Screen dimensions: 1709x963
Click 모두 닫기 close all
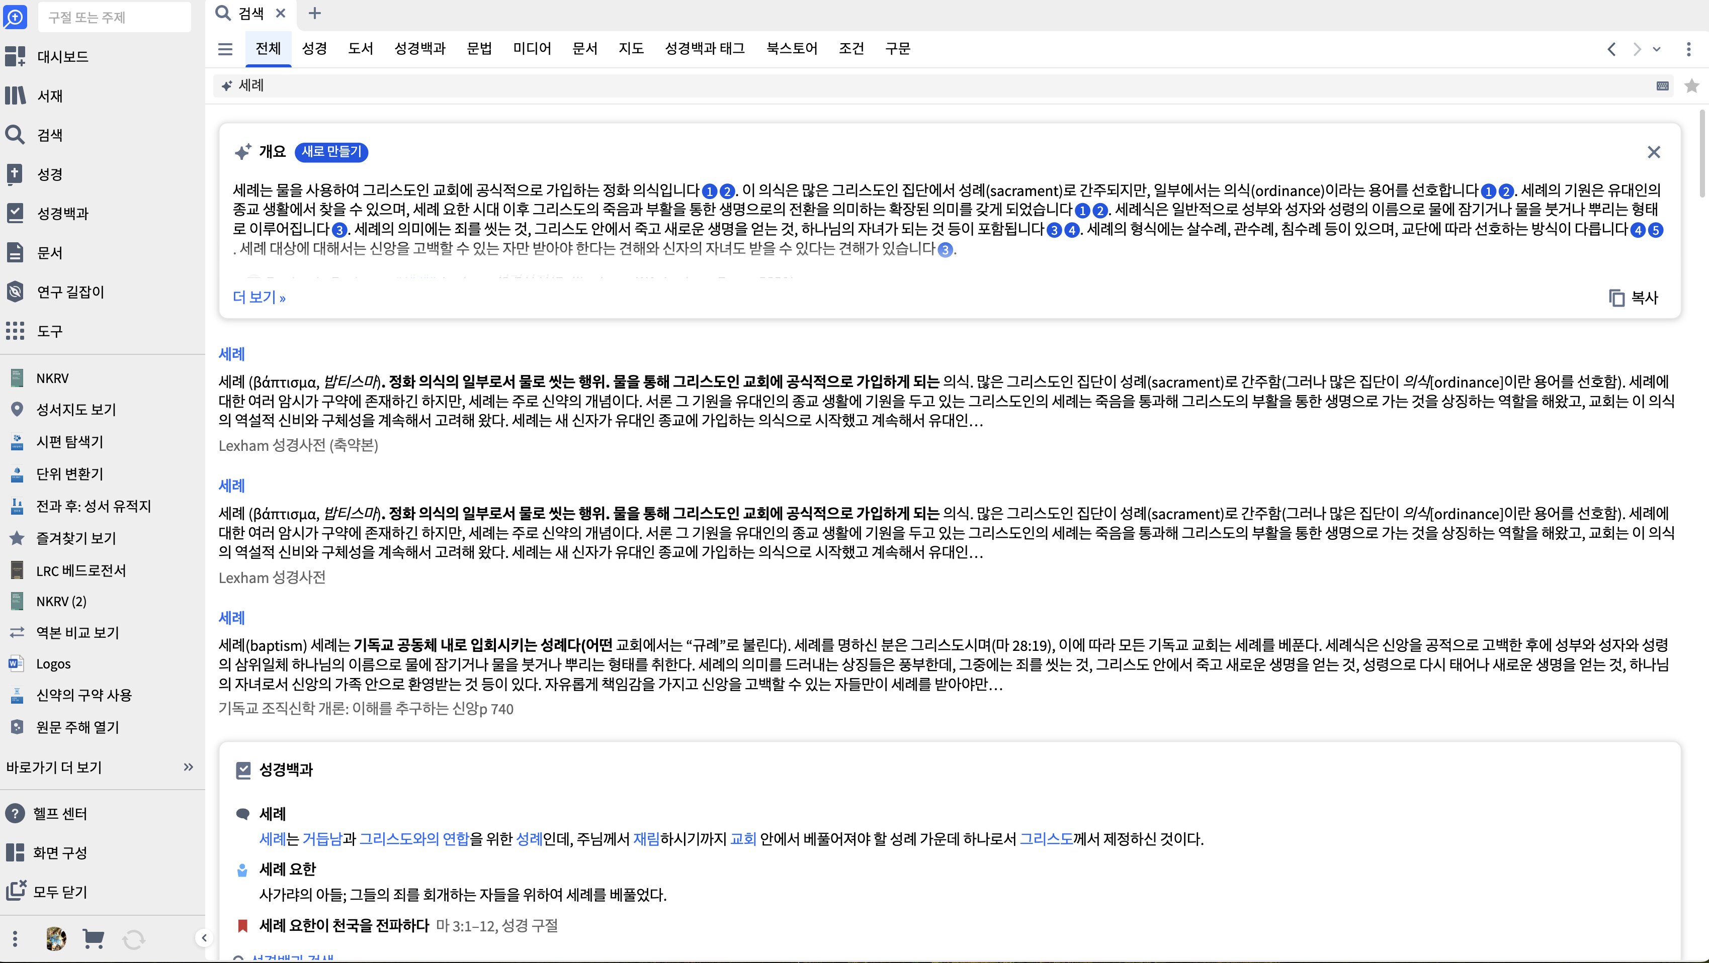click(x=46, y=892)
